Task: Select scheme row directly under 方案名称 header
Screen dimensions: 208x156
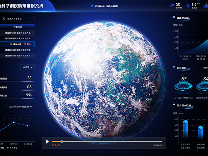Action: (17, 33)
